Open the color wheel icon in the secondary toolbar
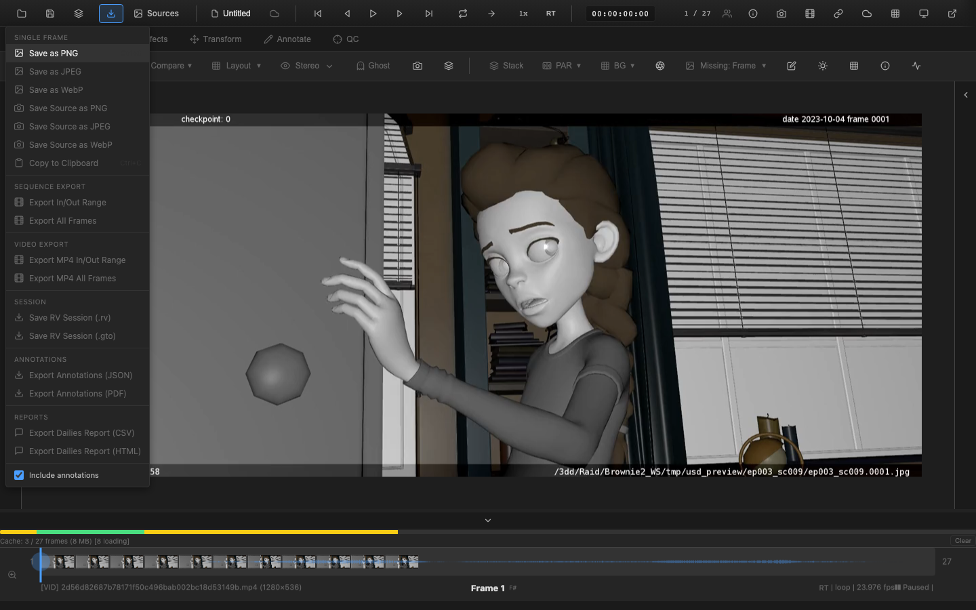Image resolution: width=976 pixels, height=610 pixels. pyautogui.click(x=660, y=66)
